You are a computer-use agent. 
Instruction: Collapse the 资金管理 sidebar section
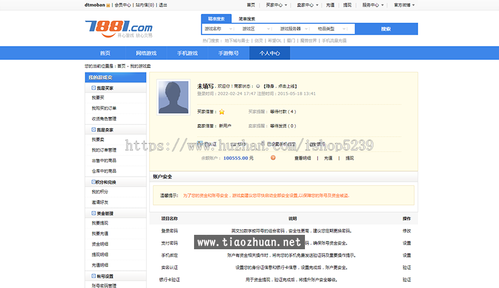tap(94, 213)
